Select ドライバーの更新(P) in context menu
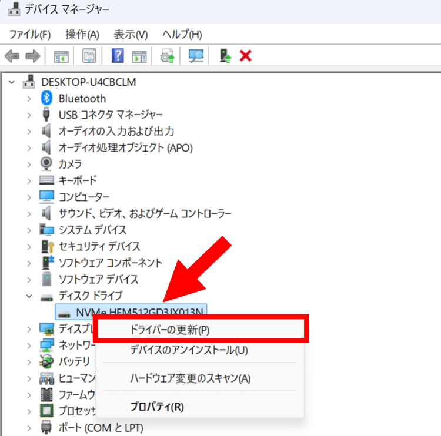441x436 pixels. pyautogui.click(x=169, y=330)
